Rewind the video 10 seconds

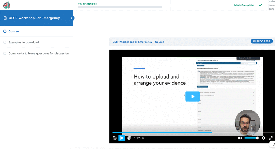[x=115, y=138]
